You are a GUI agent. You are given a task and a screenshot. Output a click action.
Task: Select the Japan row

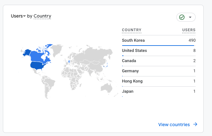159,91
